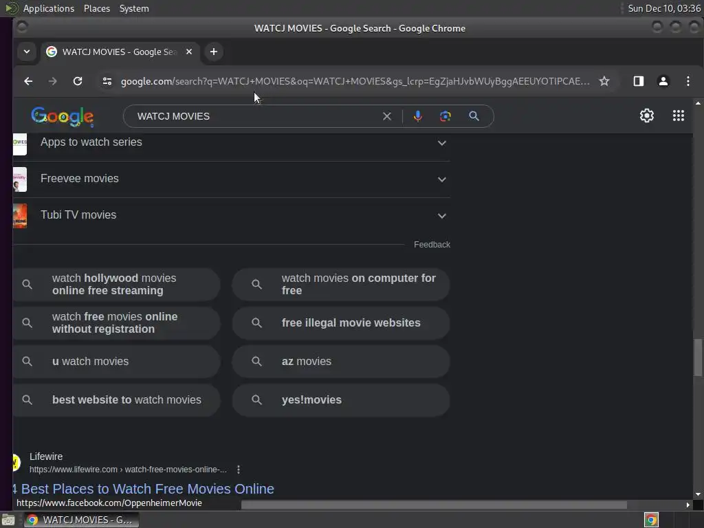The width and height of the screenshot is (704, 528).
Task: View site information icon in address bar
Action: coord(107,81)
